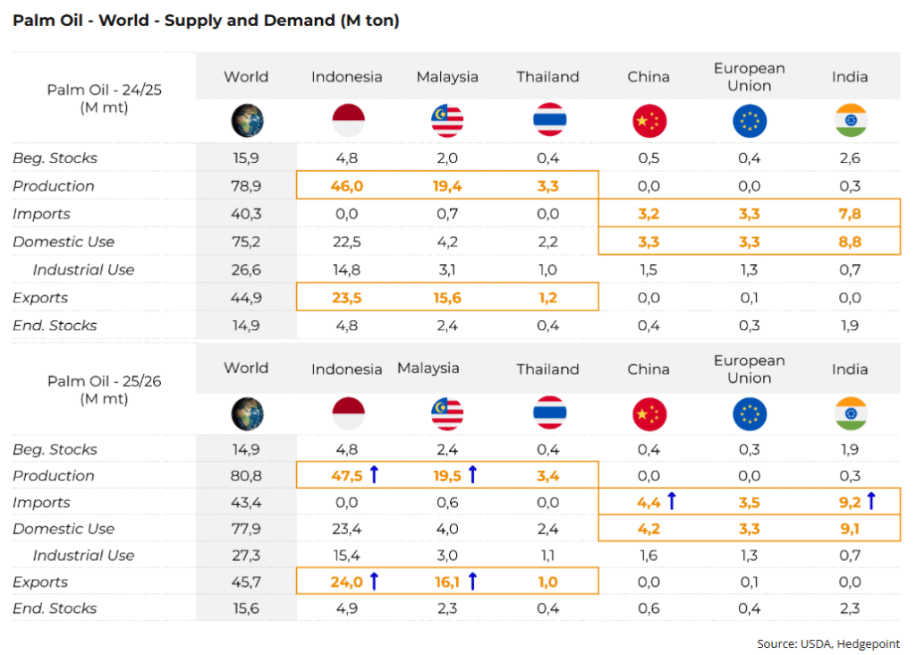Image resolution: width=916 pixels, height=655 pixels.
Task: Click the "European Union" column header in the 25/26 table
Action: click(750, 369)
